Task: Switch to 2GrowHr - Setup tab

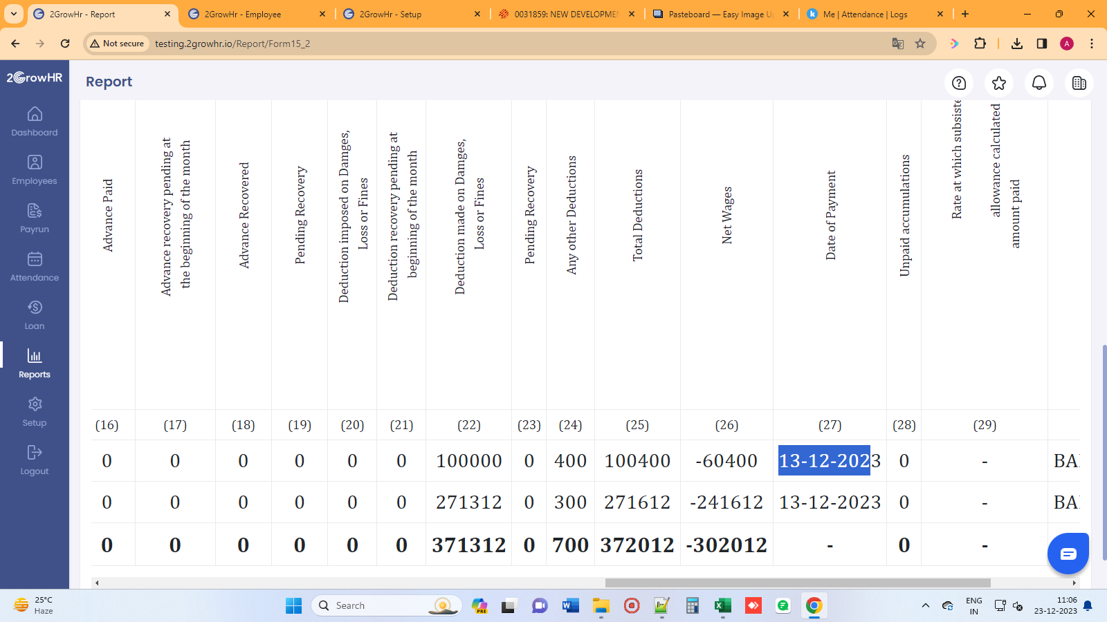Action: click(x=412, y=14)
